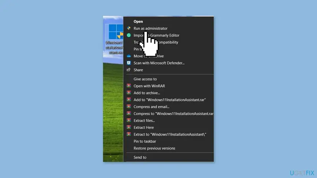Click WinRAR icon beside Compress and email
This screenshot has height=178, width=317.
pos(129,106)
